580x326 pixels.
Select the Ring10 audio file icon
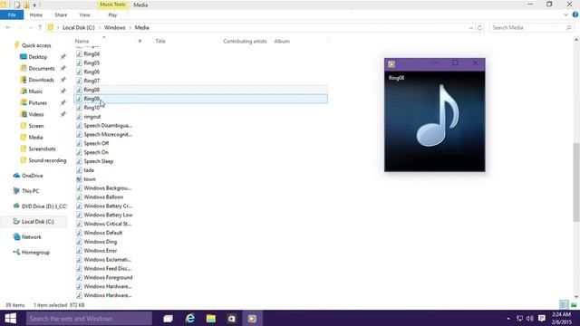79,108
